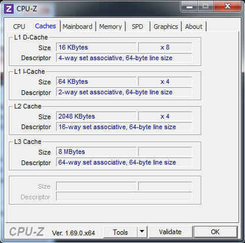Viewport: 245px width, 243px height.
Task: Select the Caches tab
Action: [x=45, y=26]
